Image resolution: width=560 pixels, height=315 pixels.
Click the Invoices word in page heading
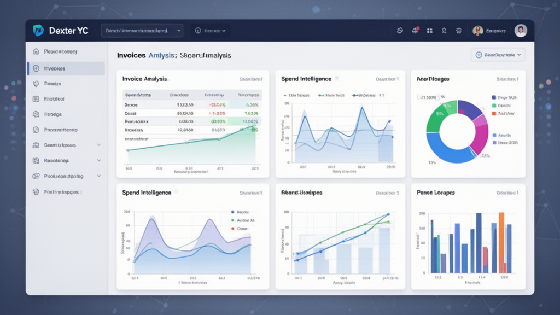click(x=131, y=55)
